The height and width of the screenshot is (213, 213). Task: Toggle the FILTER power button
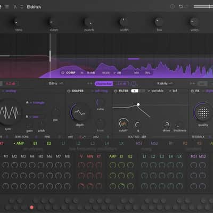pyautogui.click(x=116, y=91)
